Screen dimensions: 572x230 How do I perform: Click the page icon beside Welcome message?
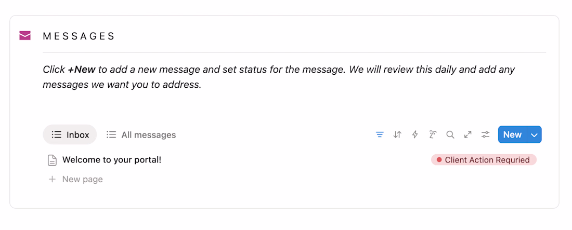52,160
